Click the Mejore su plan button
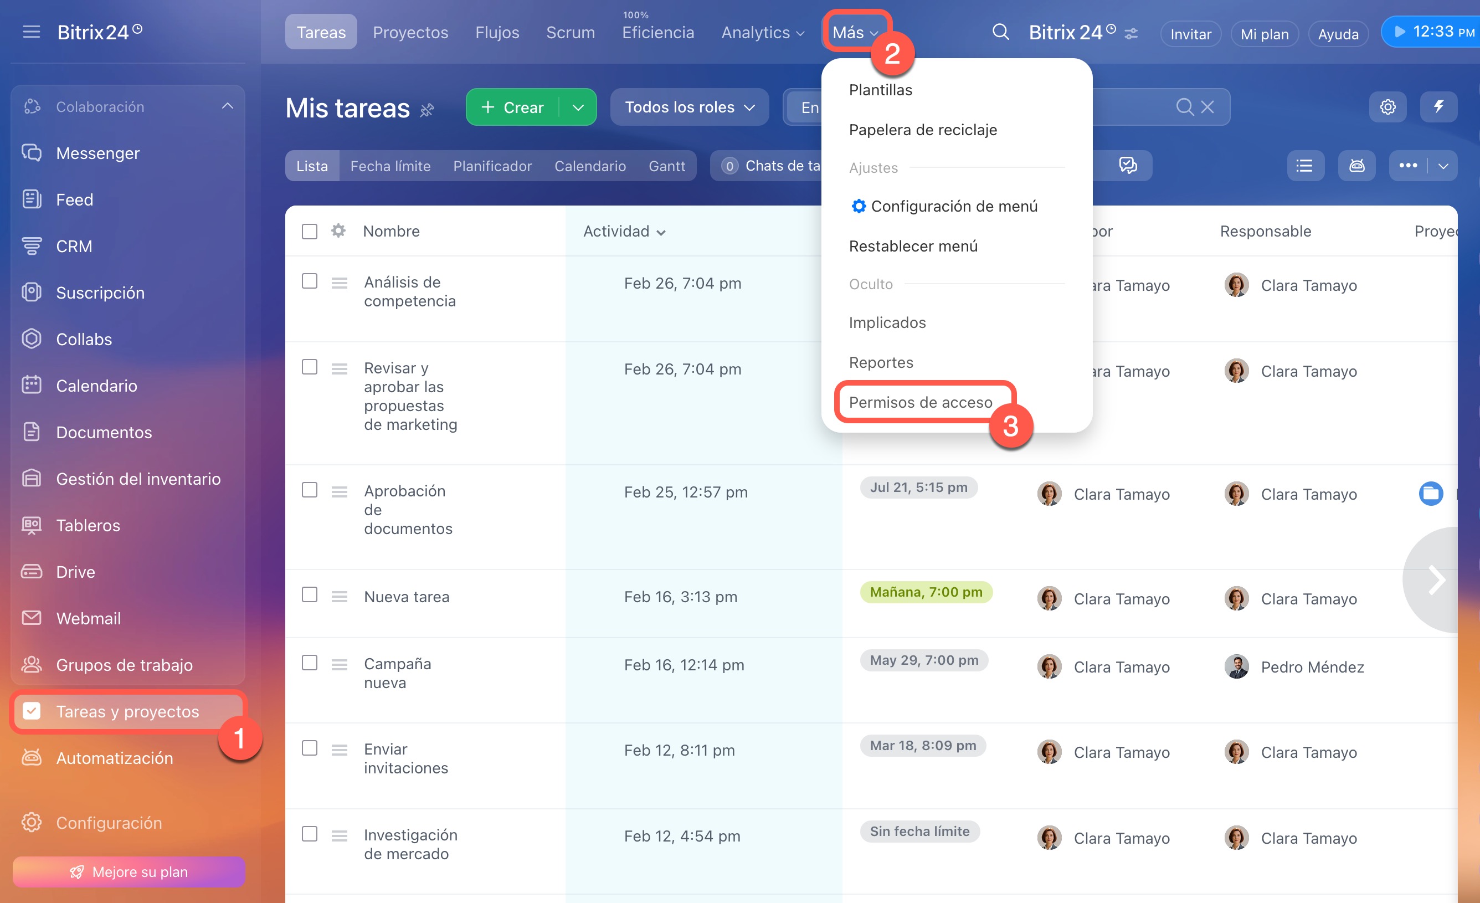Viewport: 1480px width, 903px height. click(129, 871)
